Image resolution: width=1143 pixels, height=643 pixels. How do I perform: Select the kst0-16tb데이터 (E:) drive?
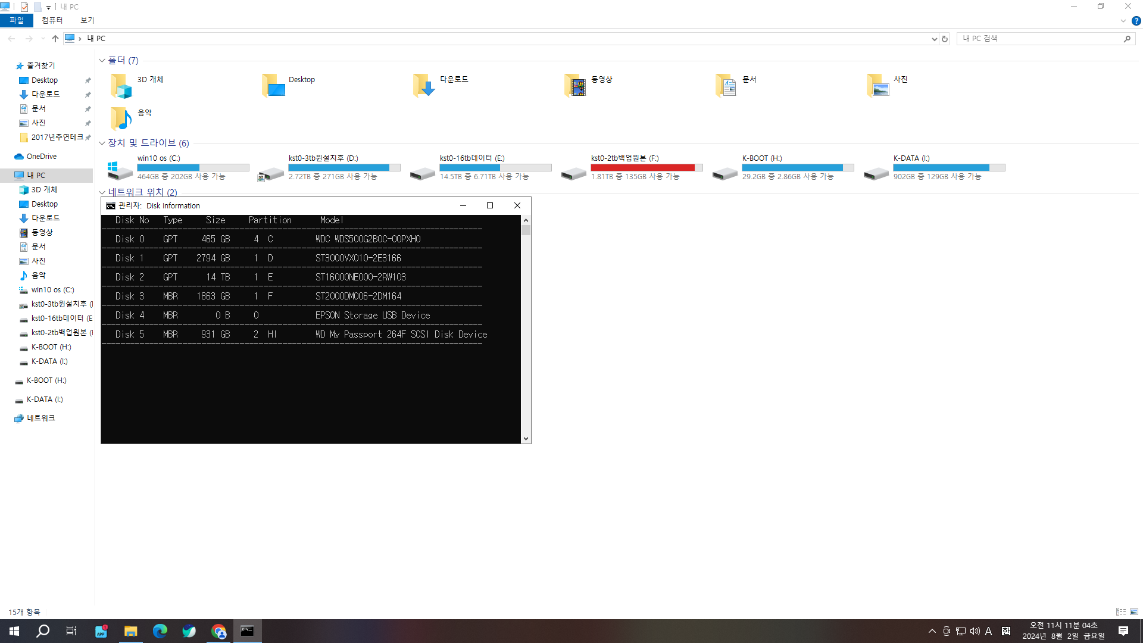click(480, 168)
